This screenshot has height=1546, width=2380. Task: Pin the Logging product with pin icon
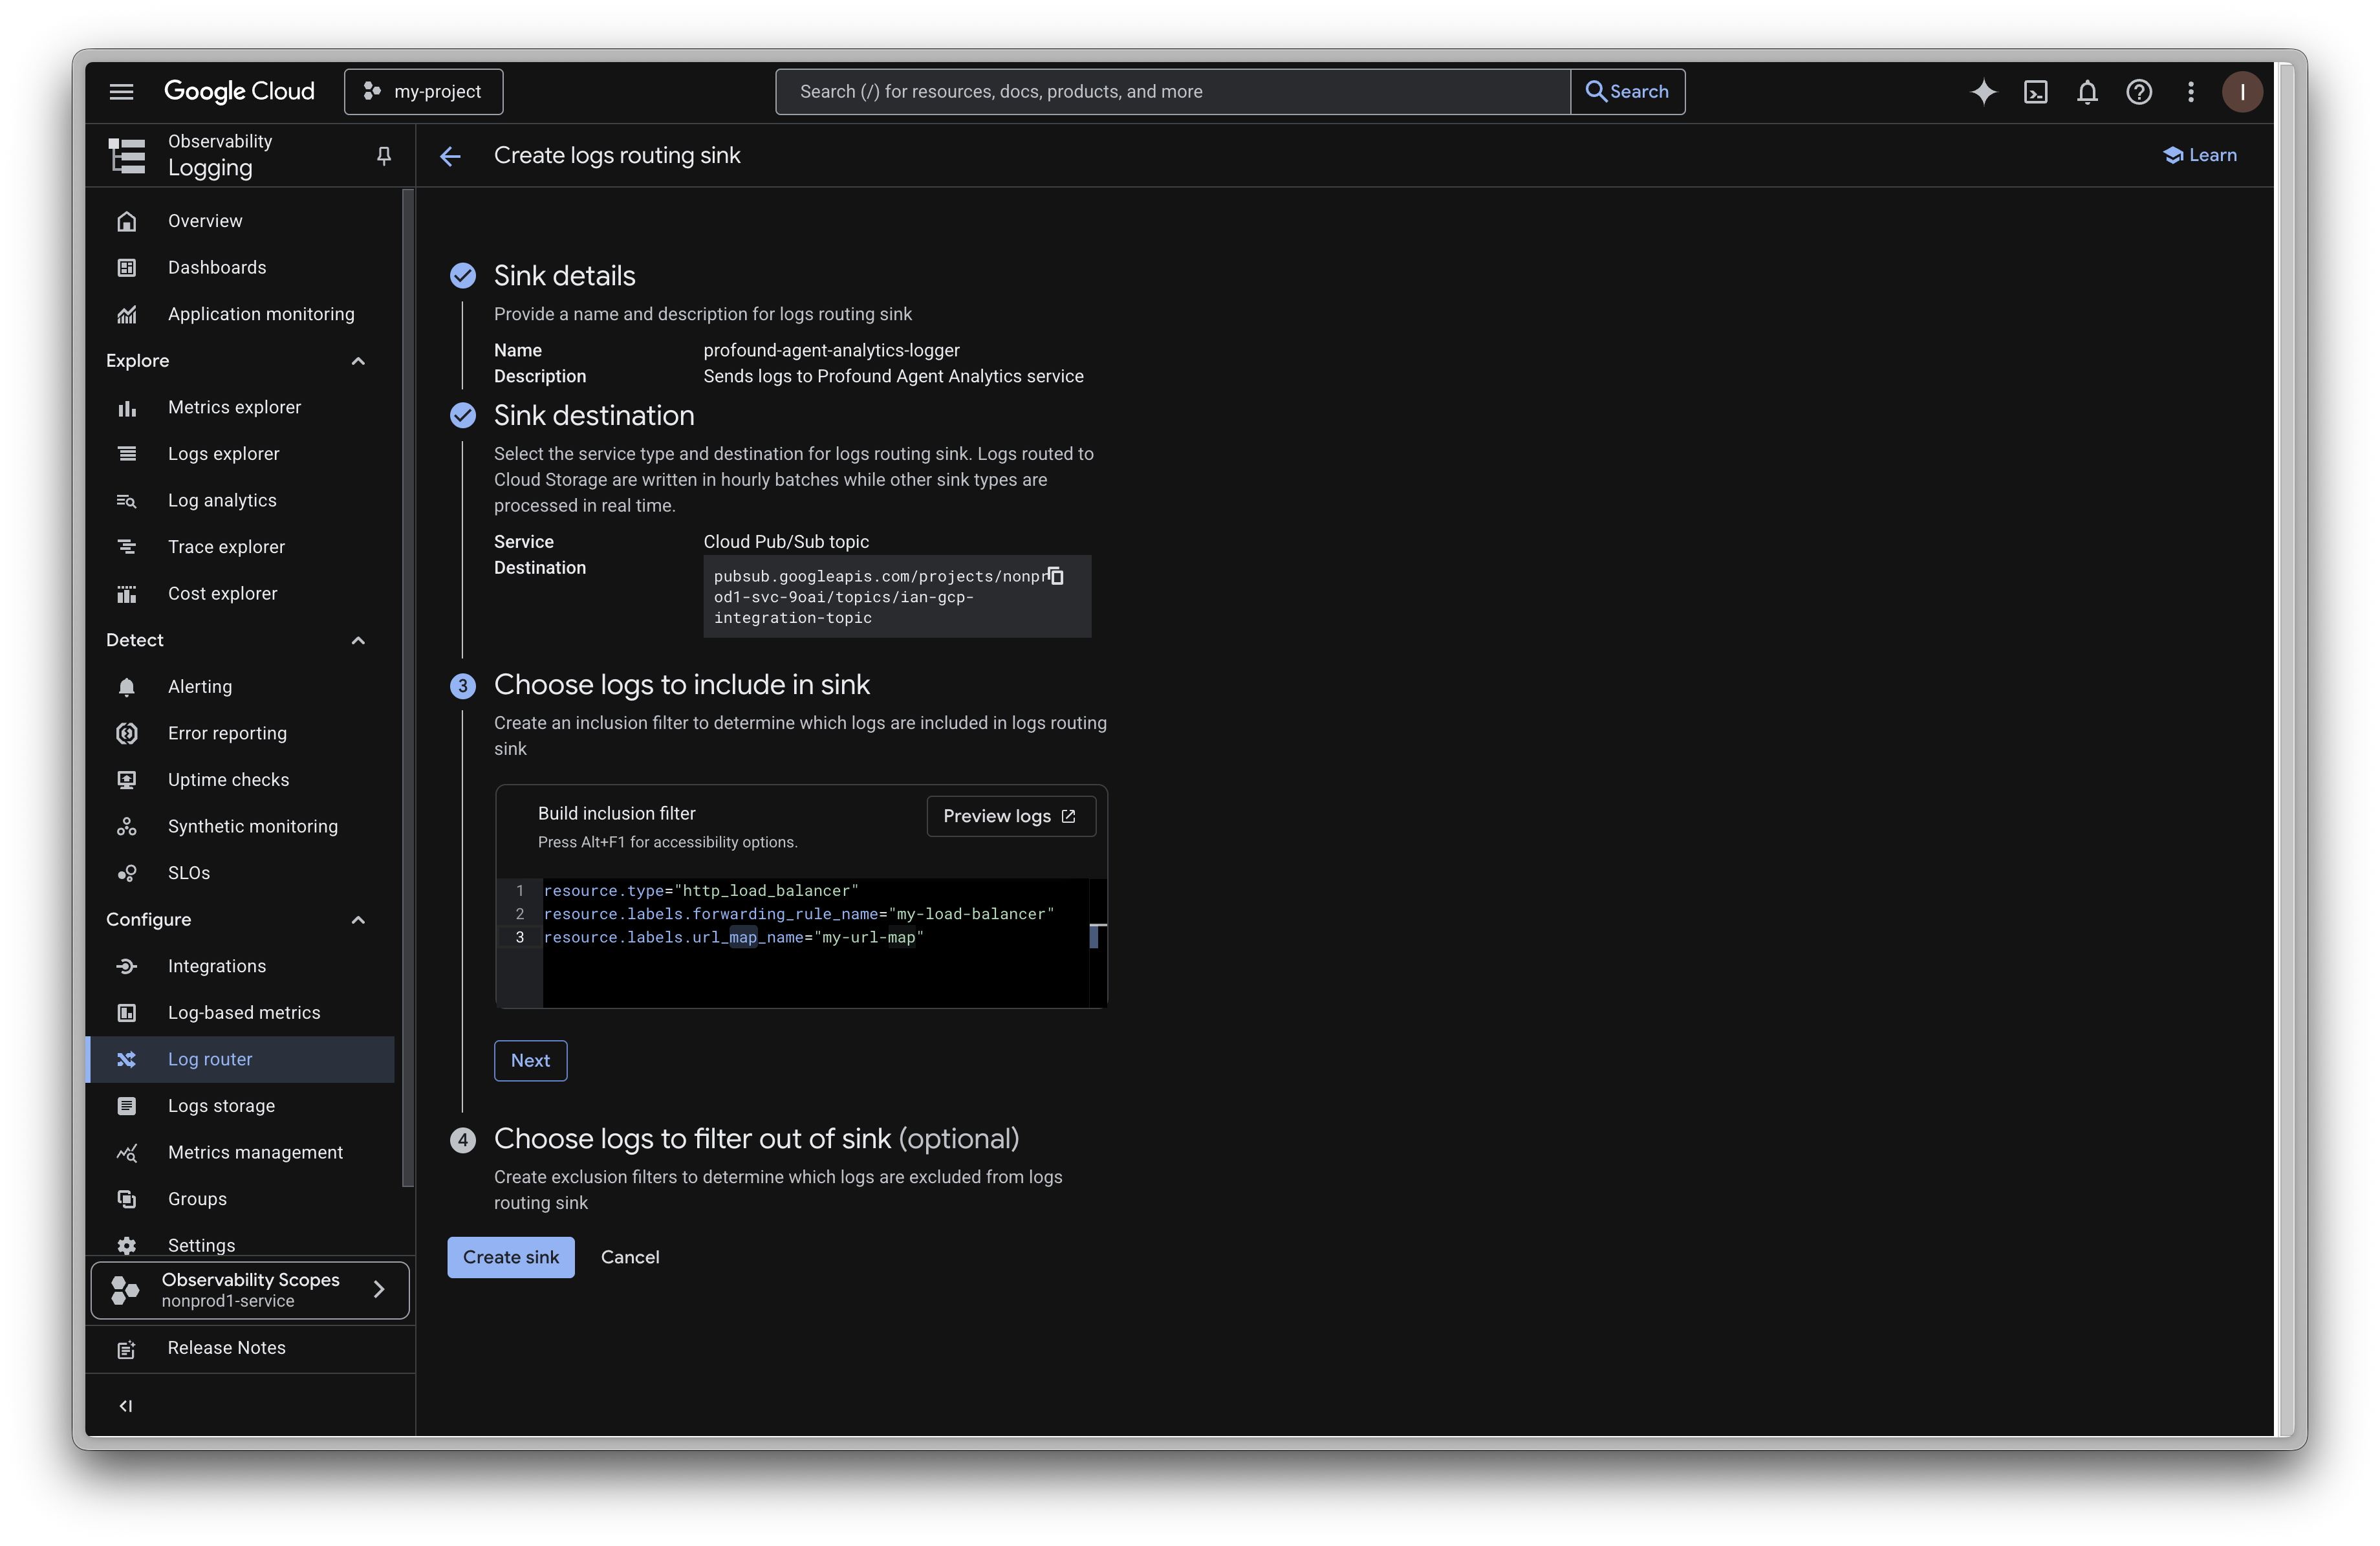click(383, 155)
